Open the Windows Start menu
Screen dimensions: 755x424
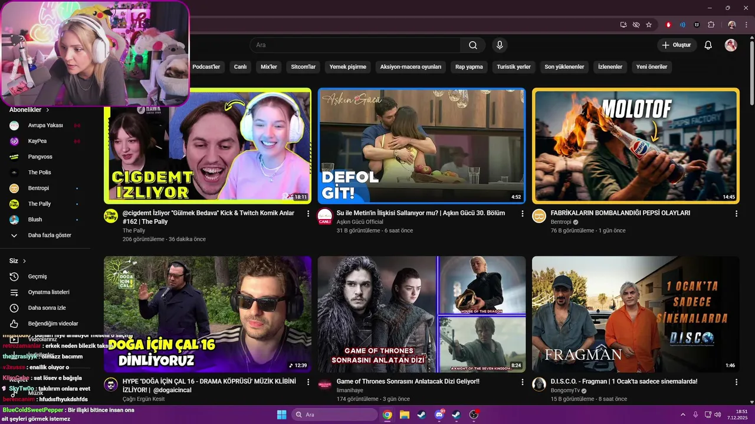[x=281, y=415]
